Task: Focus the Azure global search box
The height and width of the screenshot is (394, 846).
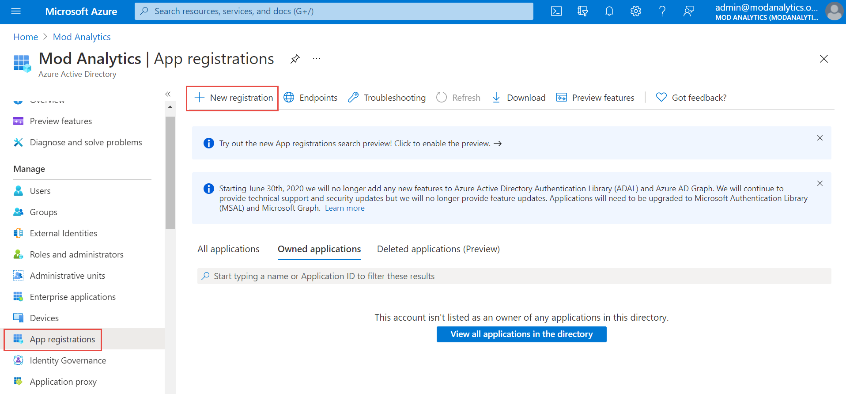Action: (334, 11)
